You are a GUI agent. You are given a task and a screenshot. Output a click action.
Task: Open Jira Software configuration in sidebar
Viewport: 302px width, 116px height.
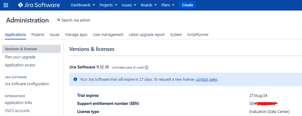point(27,84)
